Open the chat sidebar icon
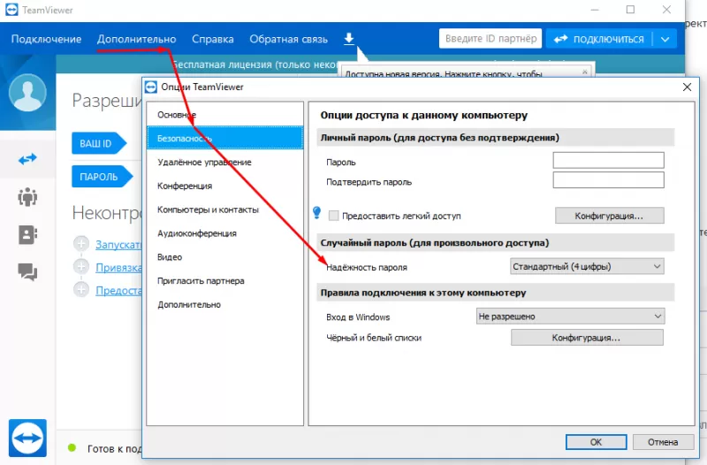This screenshot has width=707, height=465. point(27,272)
